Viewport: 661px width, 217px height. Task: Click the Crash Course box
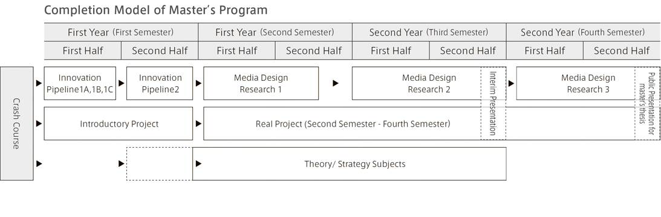16,124
